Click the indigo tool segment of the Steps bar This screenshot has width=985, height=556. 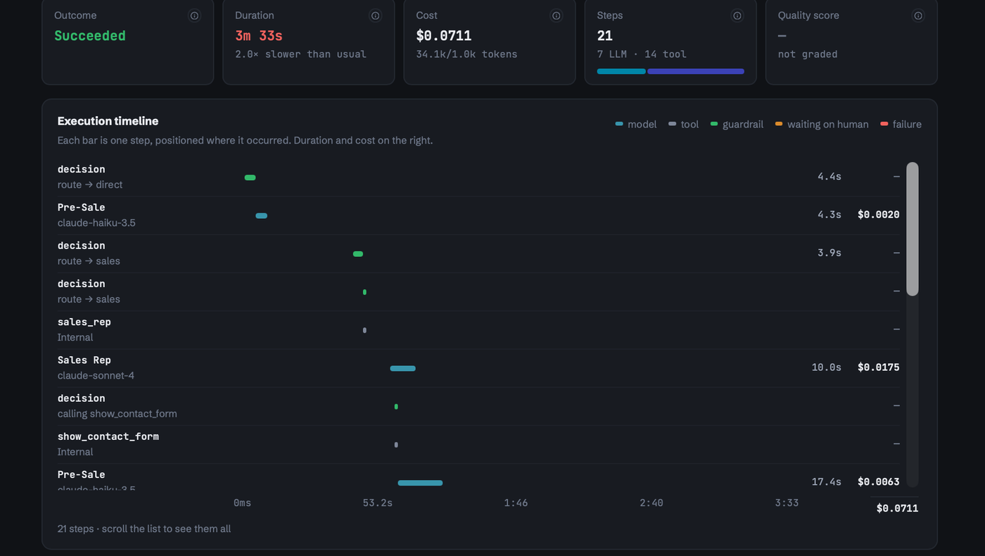(696, 71)
